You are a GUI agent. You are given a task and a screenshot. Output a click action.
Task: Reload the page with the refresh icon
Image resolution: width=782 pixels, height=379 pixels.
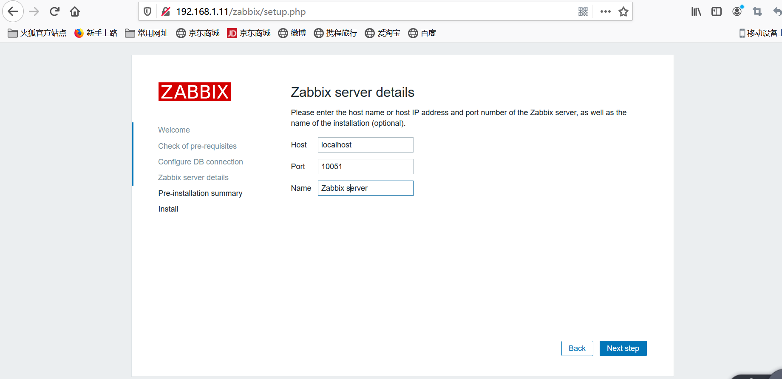pos(54,11)
